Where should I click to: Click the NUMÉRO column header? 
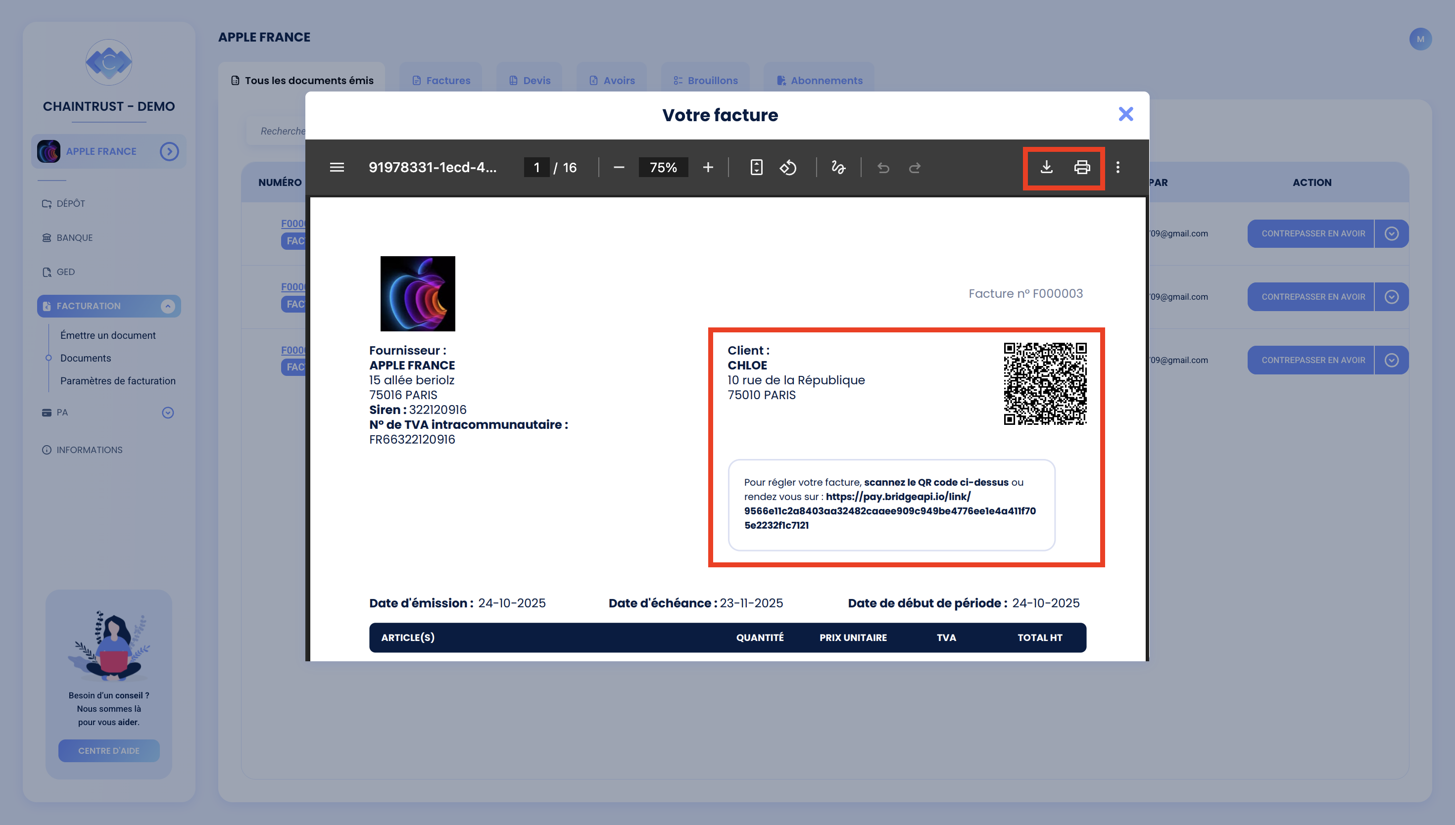click(x=280, y=183)
